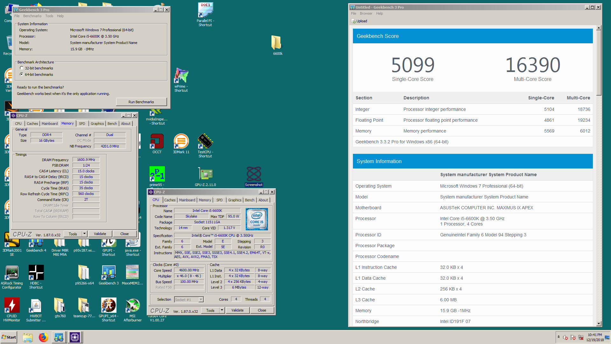Click Tools button in CPU-Z CPU window
The image size is (611, 344).
210,310
